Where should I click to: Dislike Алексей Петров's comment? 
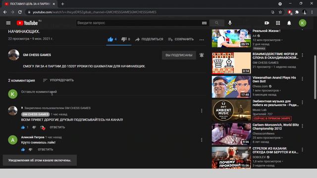coord(30,149)
